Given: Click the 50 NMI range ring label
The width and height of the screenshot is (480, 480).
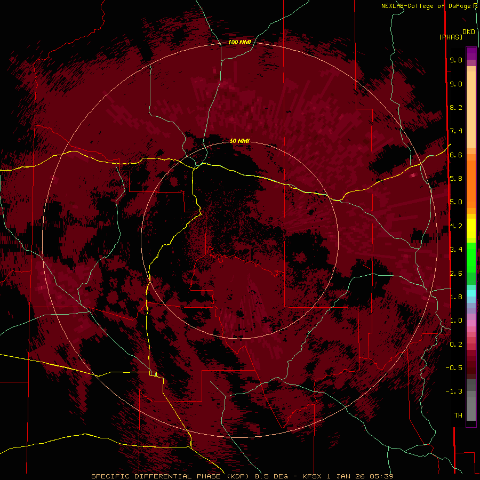Looking at the screenshot, I should [239, 141].
